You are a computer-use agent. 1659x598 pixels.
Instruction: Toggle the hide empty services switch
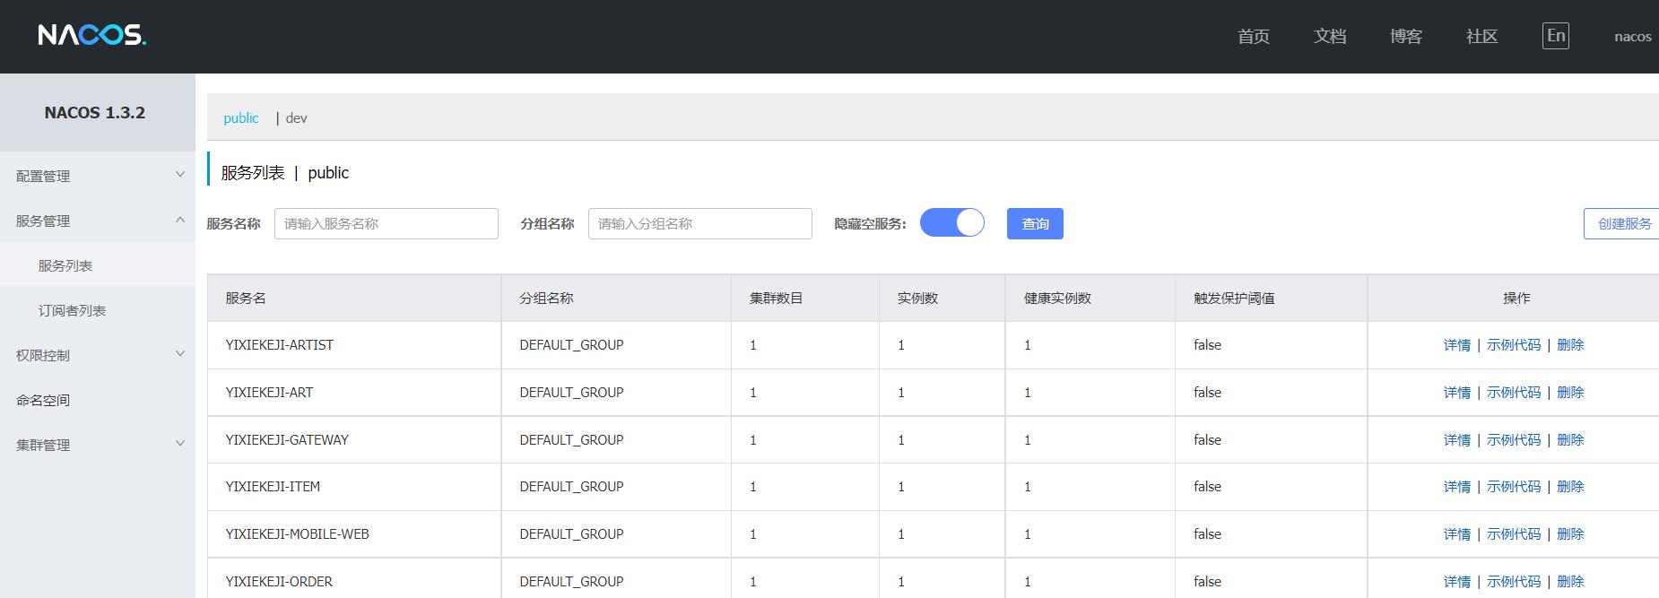tap(952, 222)
